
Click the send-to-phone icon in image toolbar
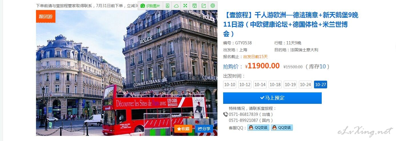tap(167, 6)
